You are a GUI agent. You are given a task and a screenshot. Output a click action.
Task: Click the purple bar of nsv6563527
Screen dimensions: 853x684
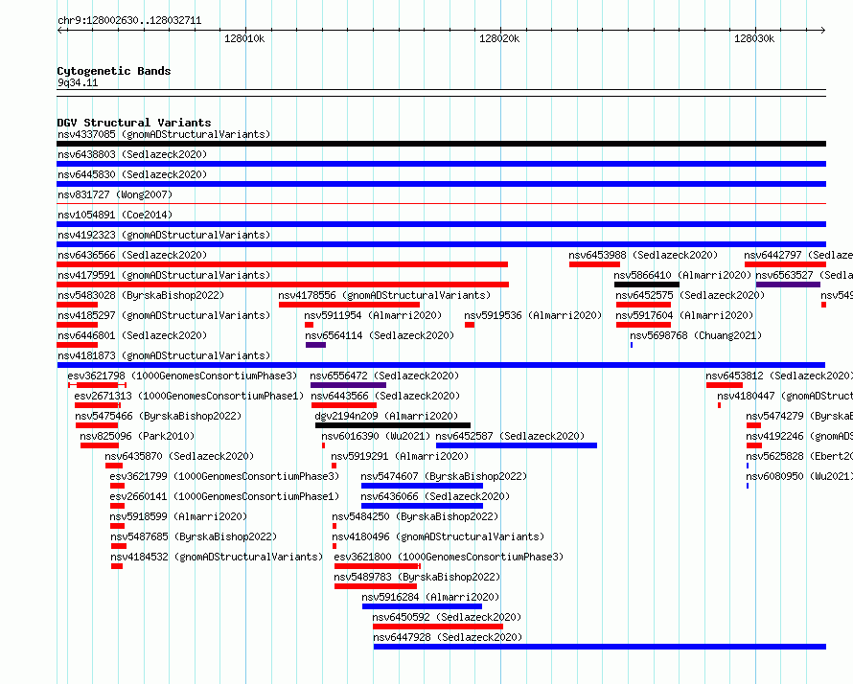coord(788,285)
